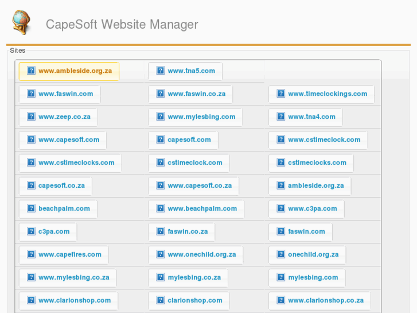Click the question icon beside www.mylesbing.com

161,117
